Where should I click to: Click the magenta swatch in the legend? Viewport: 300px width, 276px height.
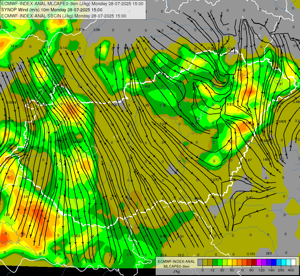259,262
